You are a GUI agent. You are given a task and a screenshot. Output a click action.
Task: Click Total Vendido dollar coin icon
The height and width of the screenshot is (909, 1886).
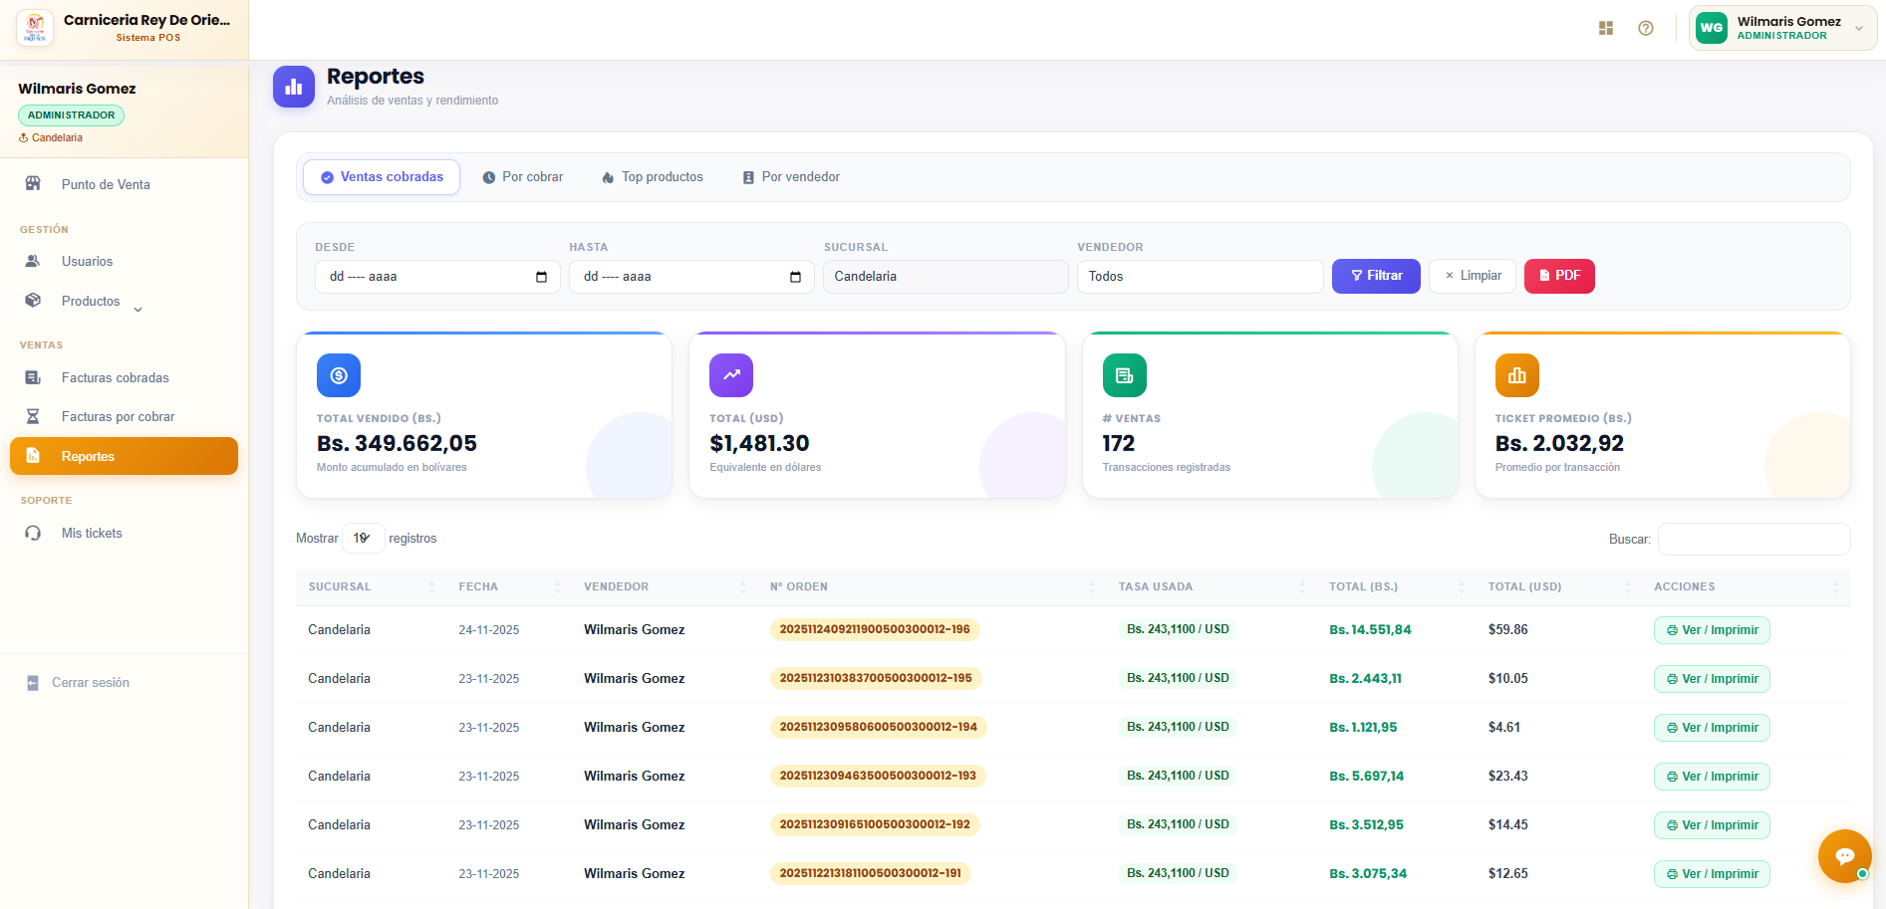coord(339,375)
